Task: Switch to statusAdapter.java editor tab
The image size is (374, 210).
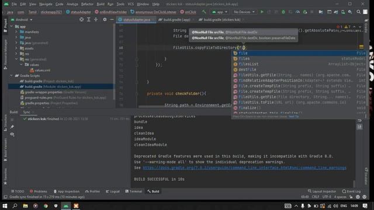Action: 136,20
